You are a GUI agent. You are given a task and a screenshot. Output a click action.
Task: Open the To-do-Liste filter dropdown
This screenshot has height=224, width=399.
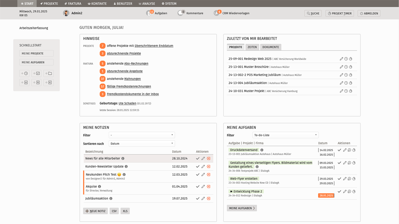(285, 135)
